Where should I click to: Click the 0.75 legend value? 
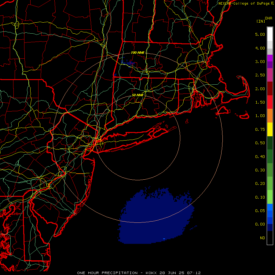(x=260, y=130)
